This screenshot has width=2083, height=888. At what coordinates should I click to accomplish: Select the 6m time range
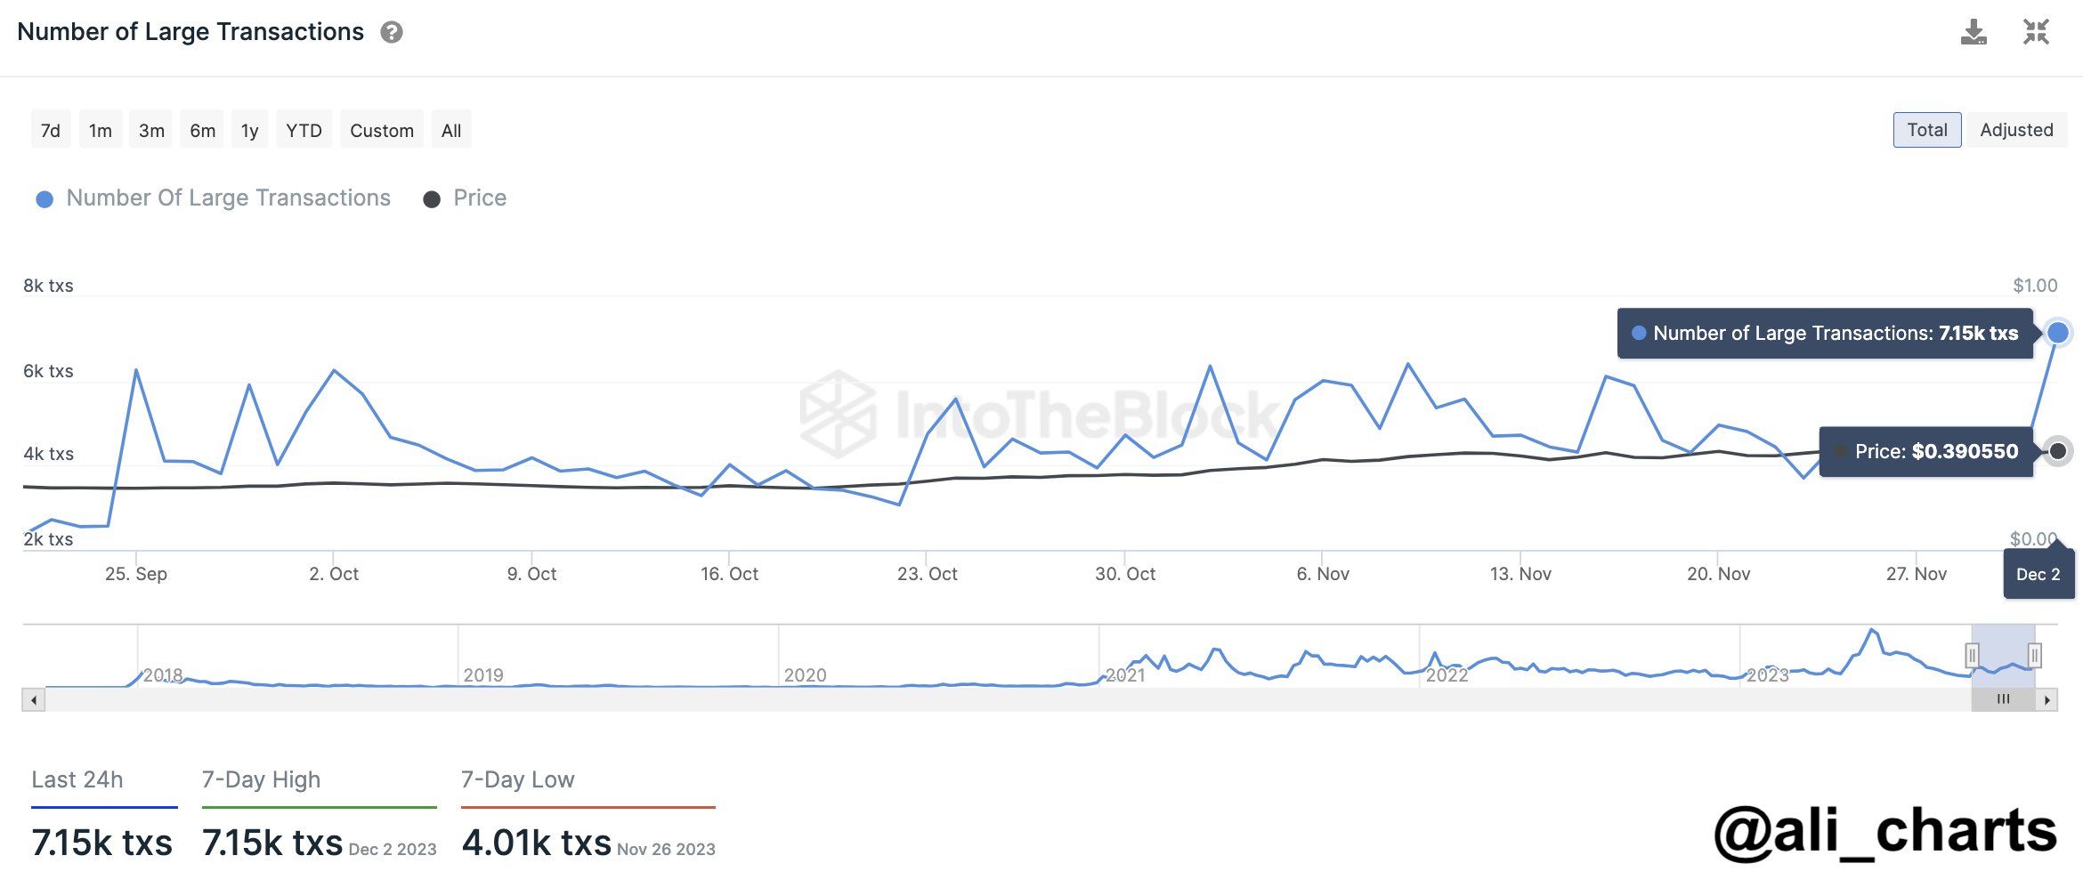202,130
